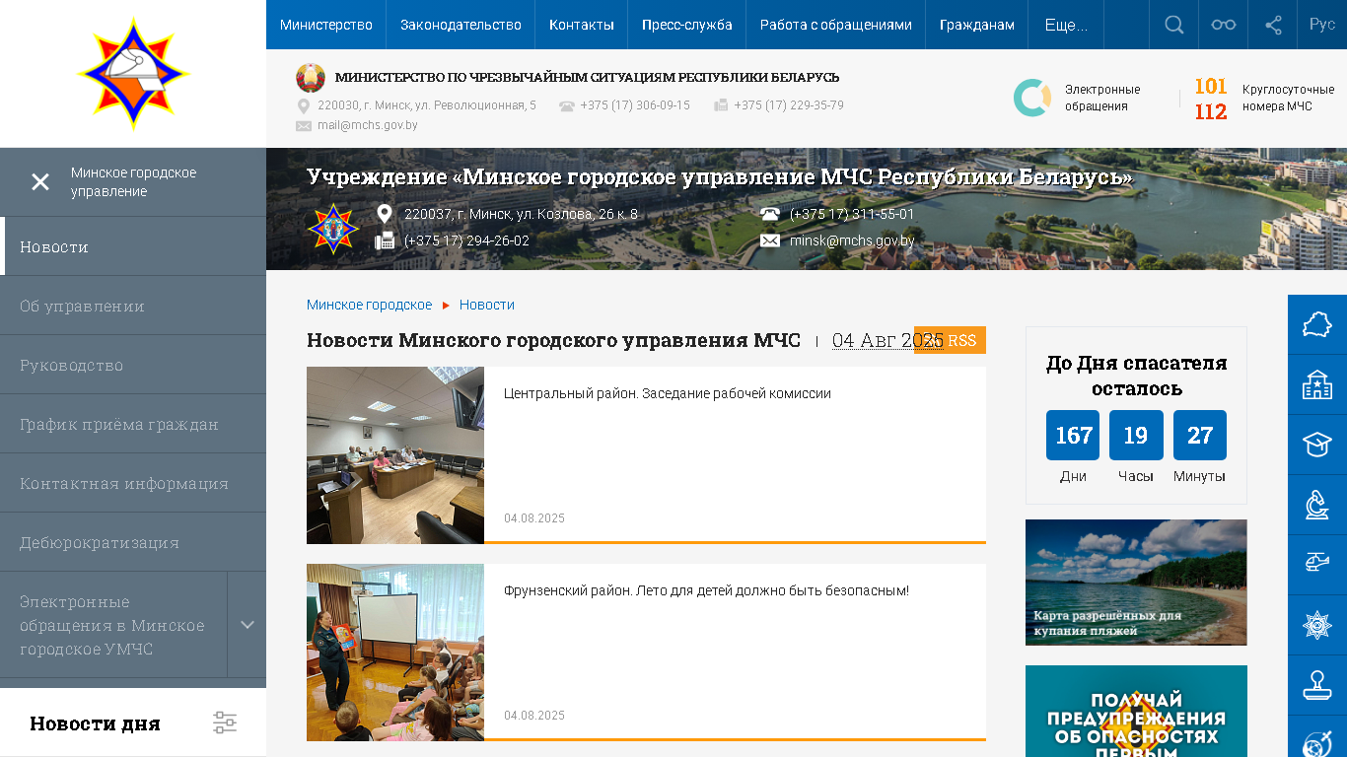Click the telephone icon beside 311-55-01
Image resolution: width=1347 pixels, height=757 pixels.
(770, 214)
